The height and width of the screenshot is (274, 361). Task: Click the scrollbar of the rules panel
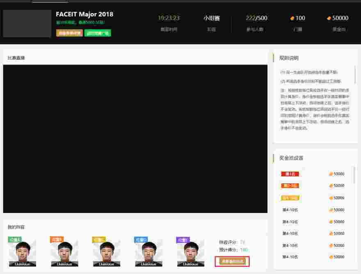pos(355,75)
